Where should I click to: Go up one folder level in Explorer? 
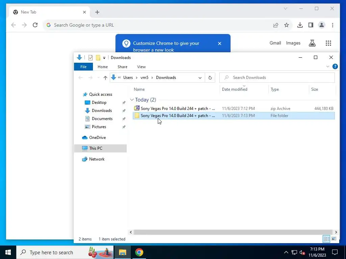point(105,78)
